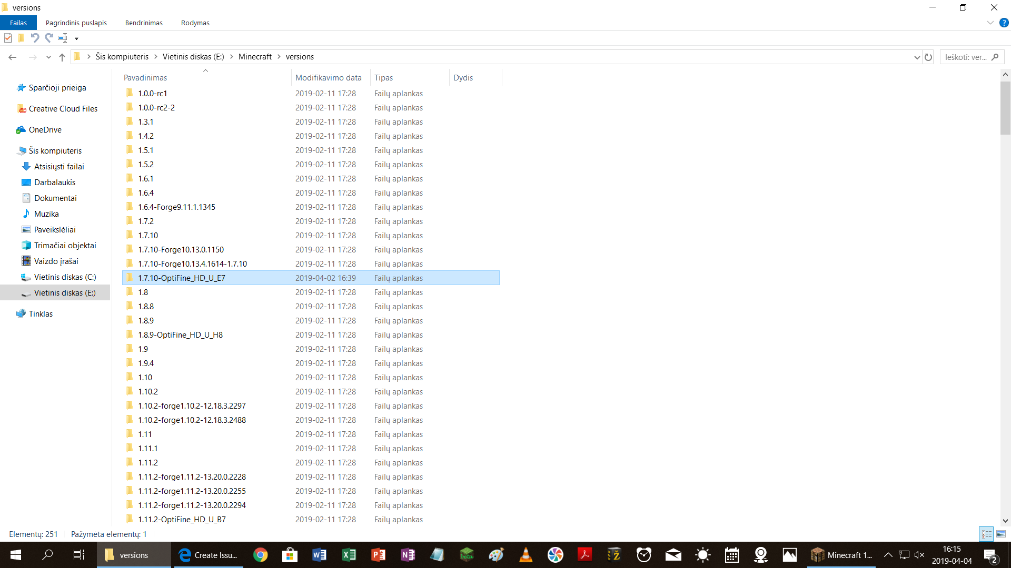The height and width of the screenshot is (568, 1011).
Task: Click Minecraft in the breadcrumb path
Action: [255, 57]
